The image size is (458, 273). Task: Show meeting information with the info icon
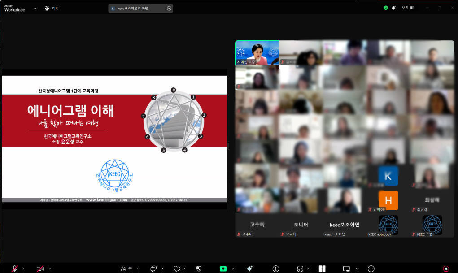pos(276,269)
